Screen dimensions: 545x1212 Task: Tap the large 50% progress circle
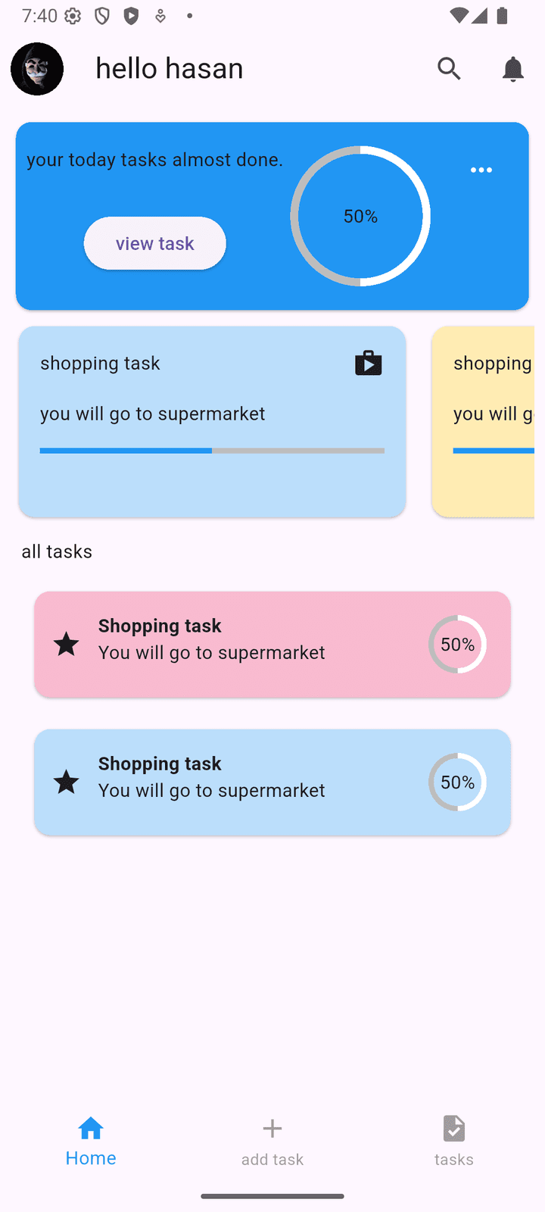coord(360,217)
